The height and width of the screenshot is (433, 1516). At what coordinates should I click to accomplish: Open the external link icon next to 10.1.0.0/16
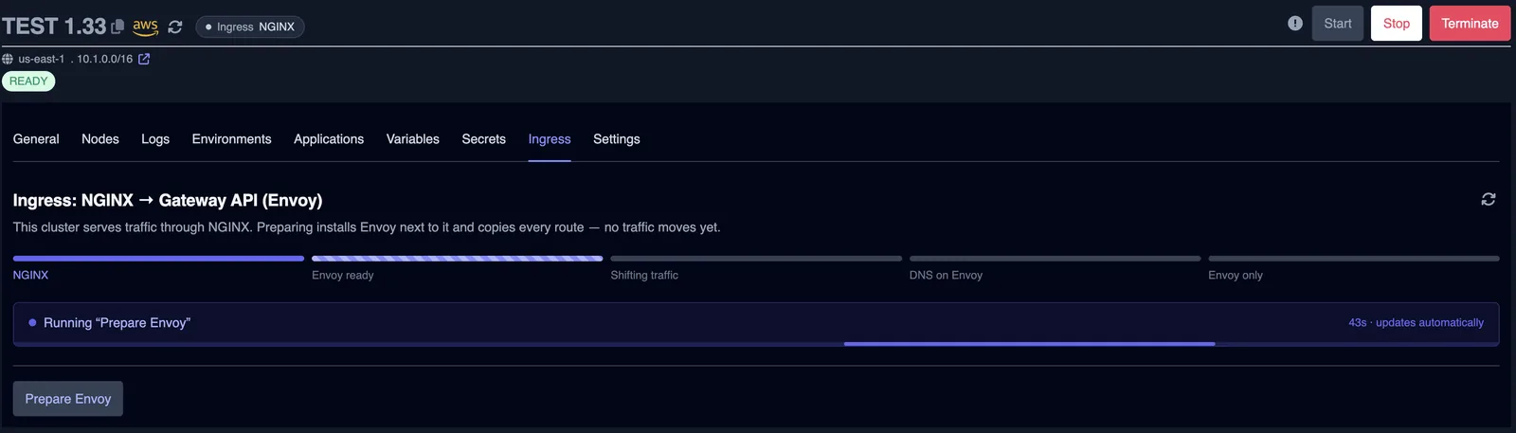(x=144, y=59)
